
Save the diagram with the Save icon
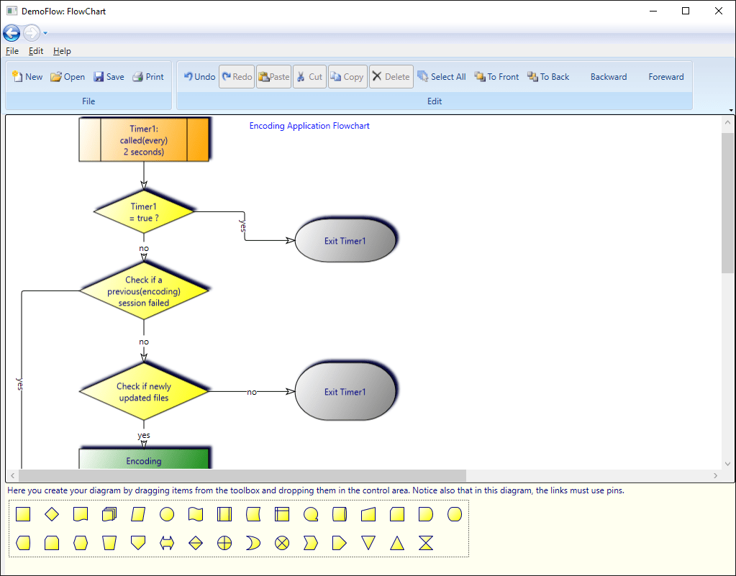click(108, 76)
